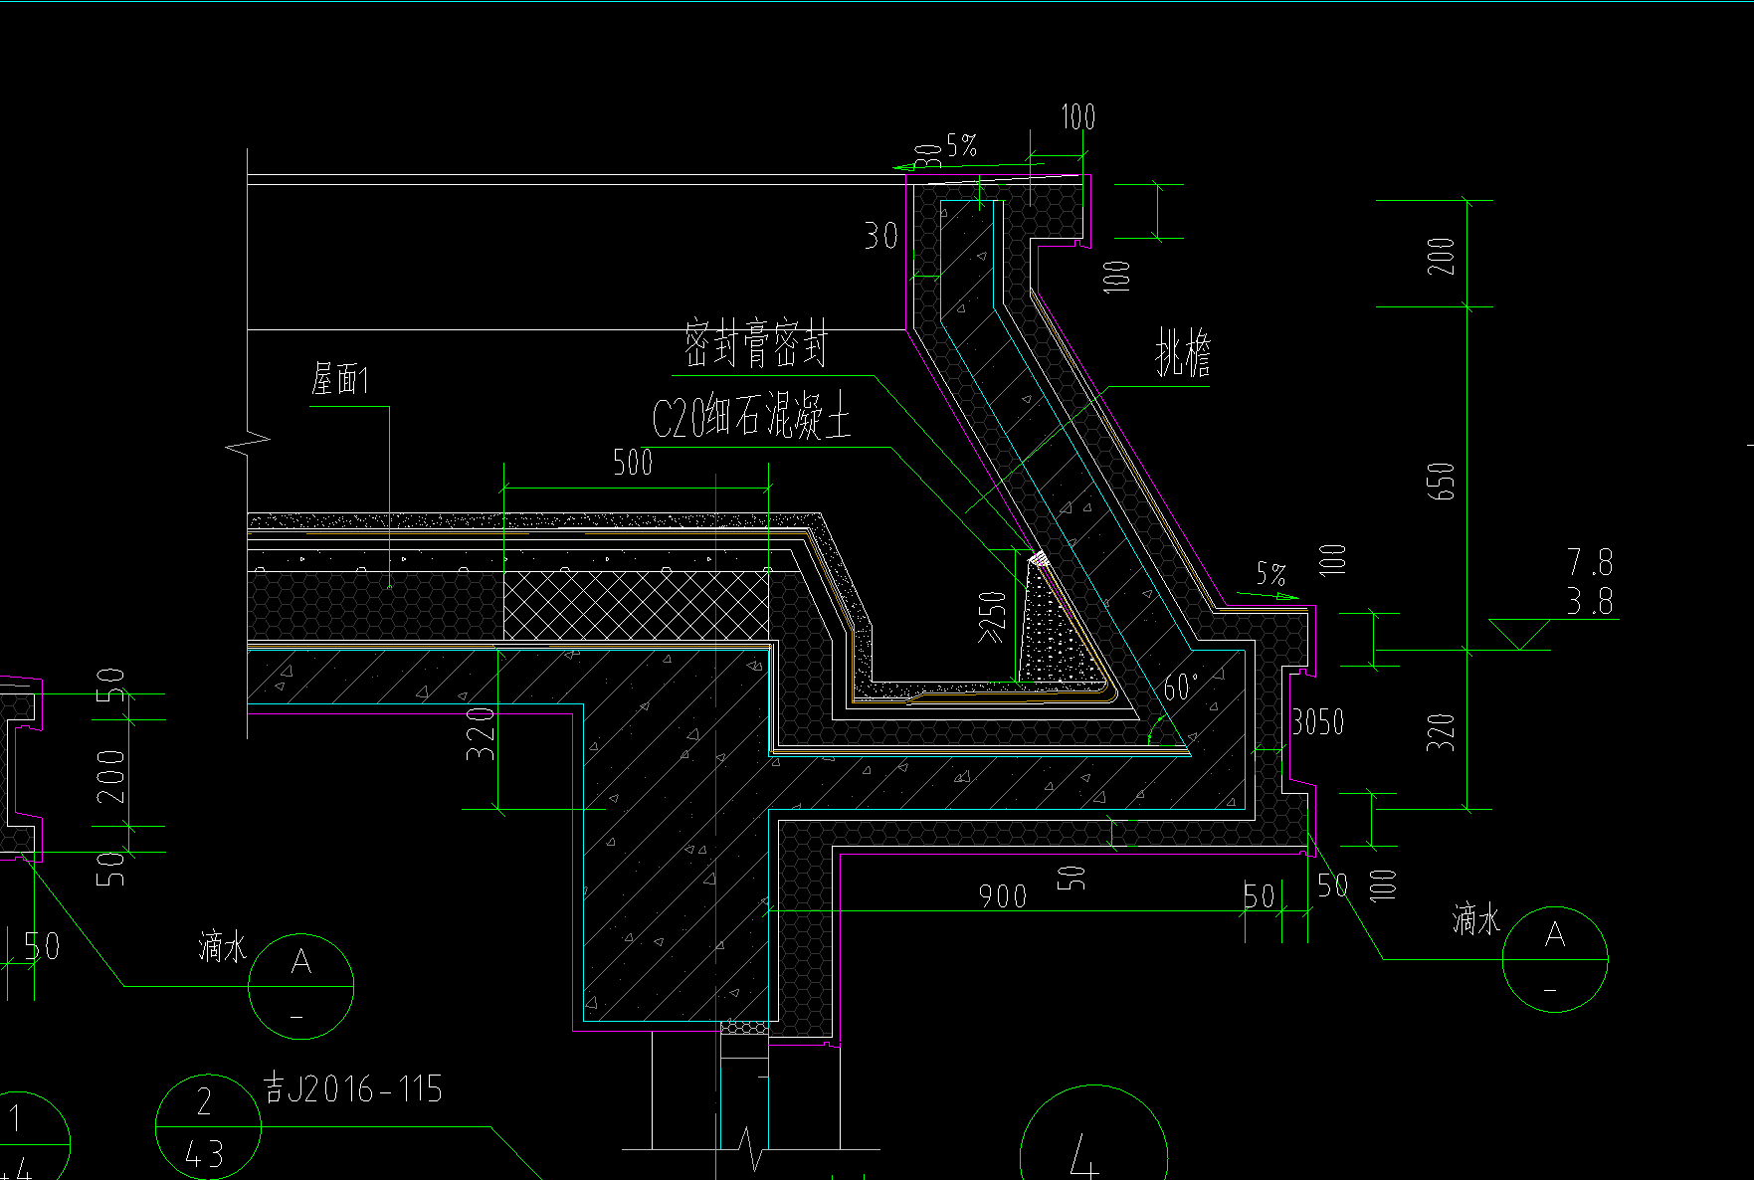Click the horizontal "30" beside the parapet

pos(881,236)
